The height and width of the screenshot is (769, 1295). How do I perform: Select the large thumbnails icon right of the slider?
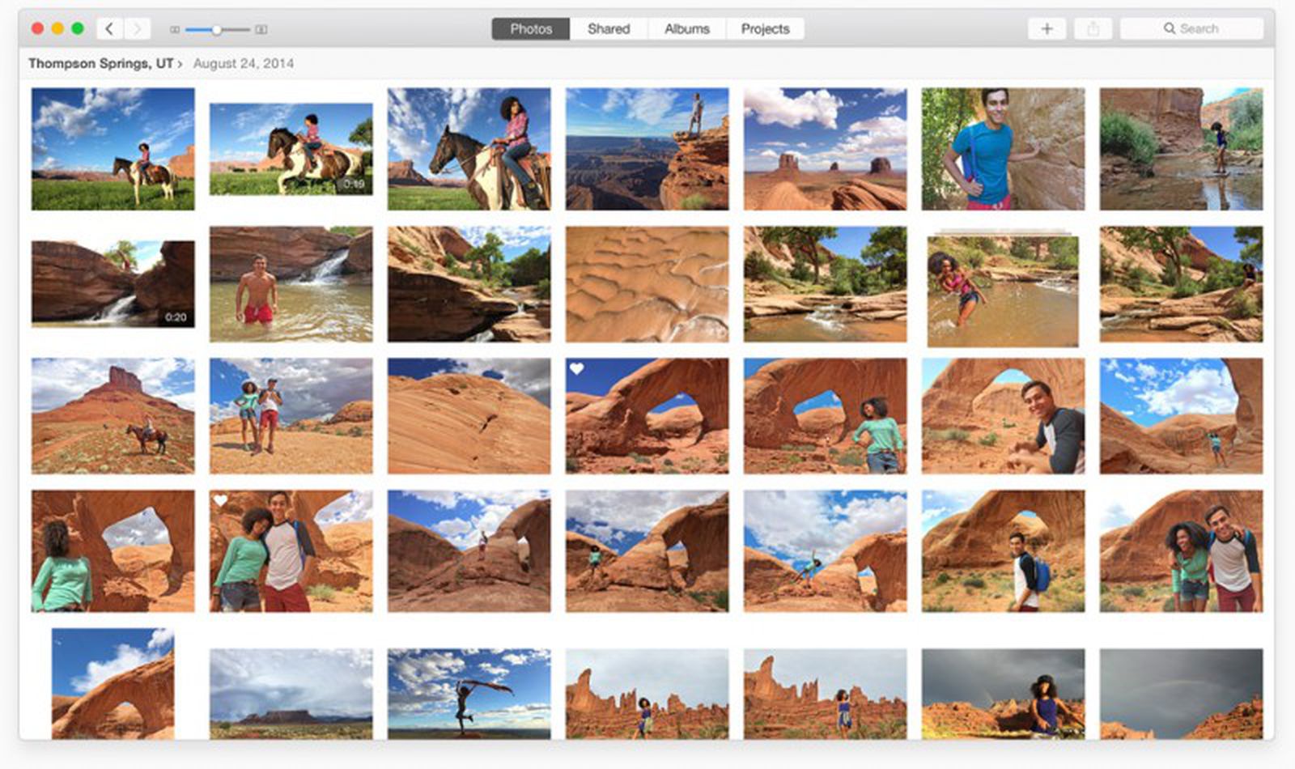click(260, 28)
